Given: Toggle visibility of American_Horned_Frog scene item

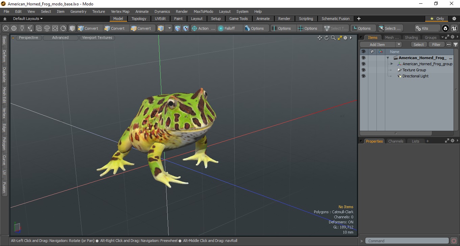Looking at the screenshot, I should 363,58.
